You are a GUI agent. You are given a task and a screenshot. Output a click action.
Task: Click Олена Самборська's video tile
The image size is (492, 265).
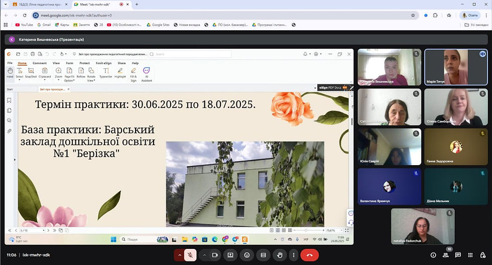pyautogui.click(x=456, y=107)
